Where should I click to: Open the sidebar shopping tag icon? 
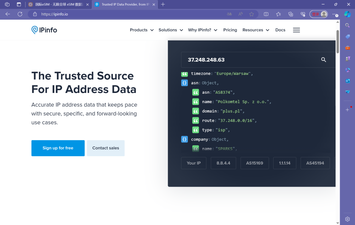click(347, 36)
